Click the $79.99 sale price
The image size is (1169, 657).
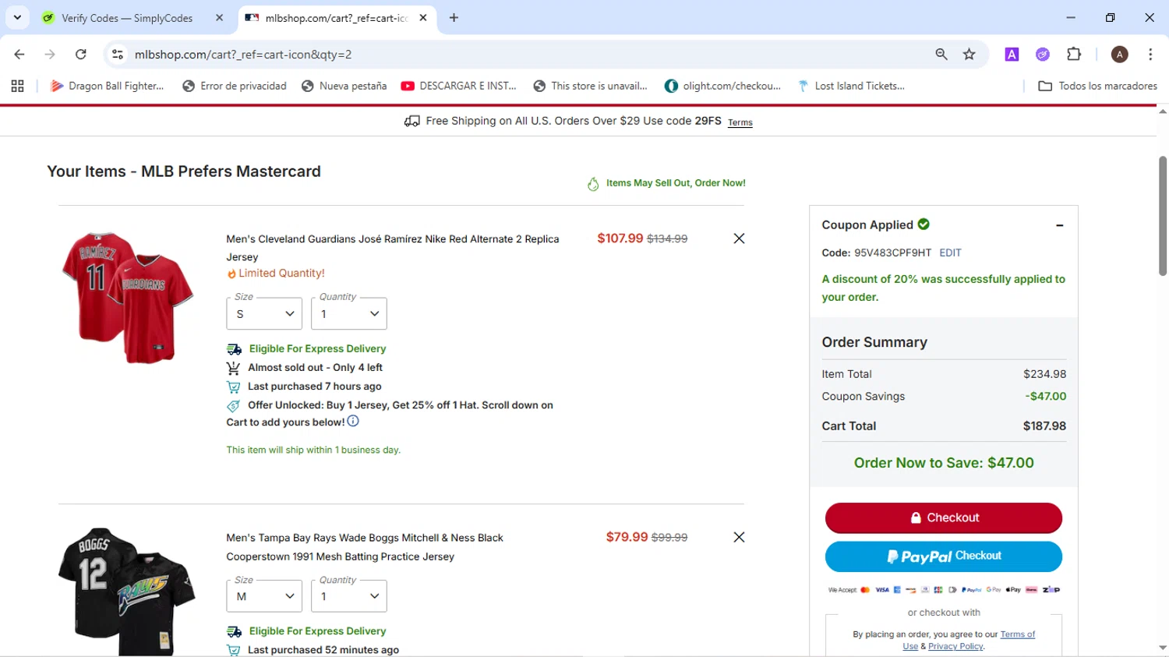point(627,537)
